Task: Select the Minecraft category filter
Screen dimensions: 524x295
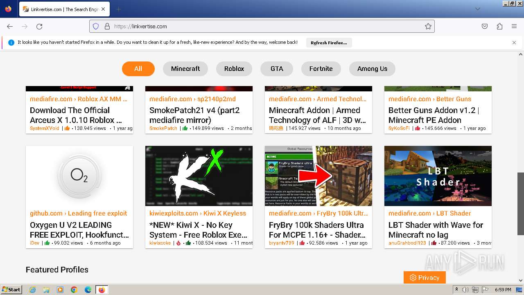Action: tap(185, 69)
